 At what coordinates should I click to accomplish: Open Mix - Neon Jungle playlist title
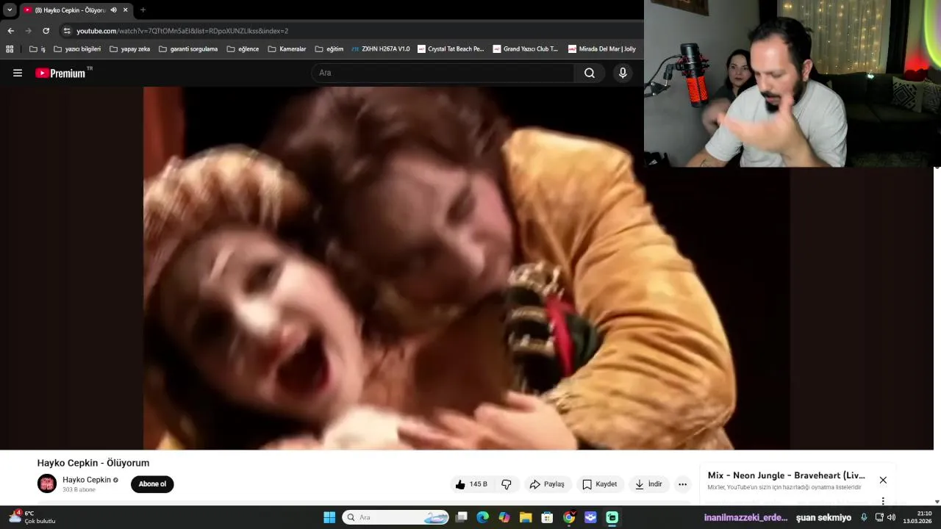[x=786, y=475]
